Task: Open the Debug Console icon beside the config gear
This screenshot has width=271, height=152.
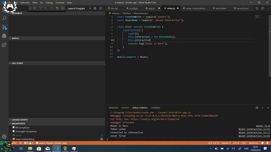Action: (101, 8)
